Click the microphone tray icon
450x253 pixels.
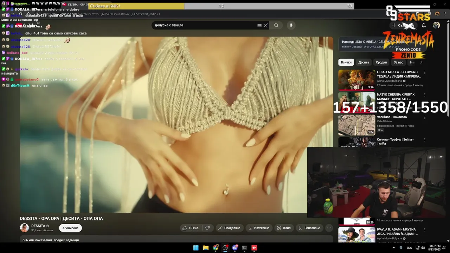(401, 248)
